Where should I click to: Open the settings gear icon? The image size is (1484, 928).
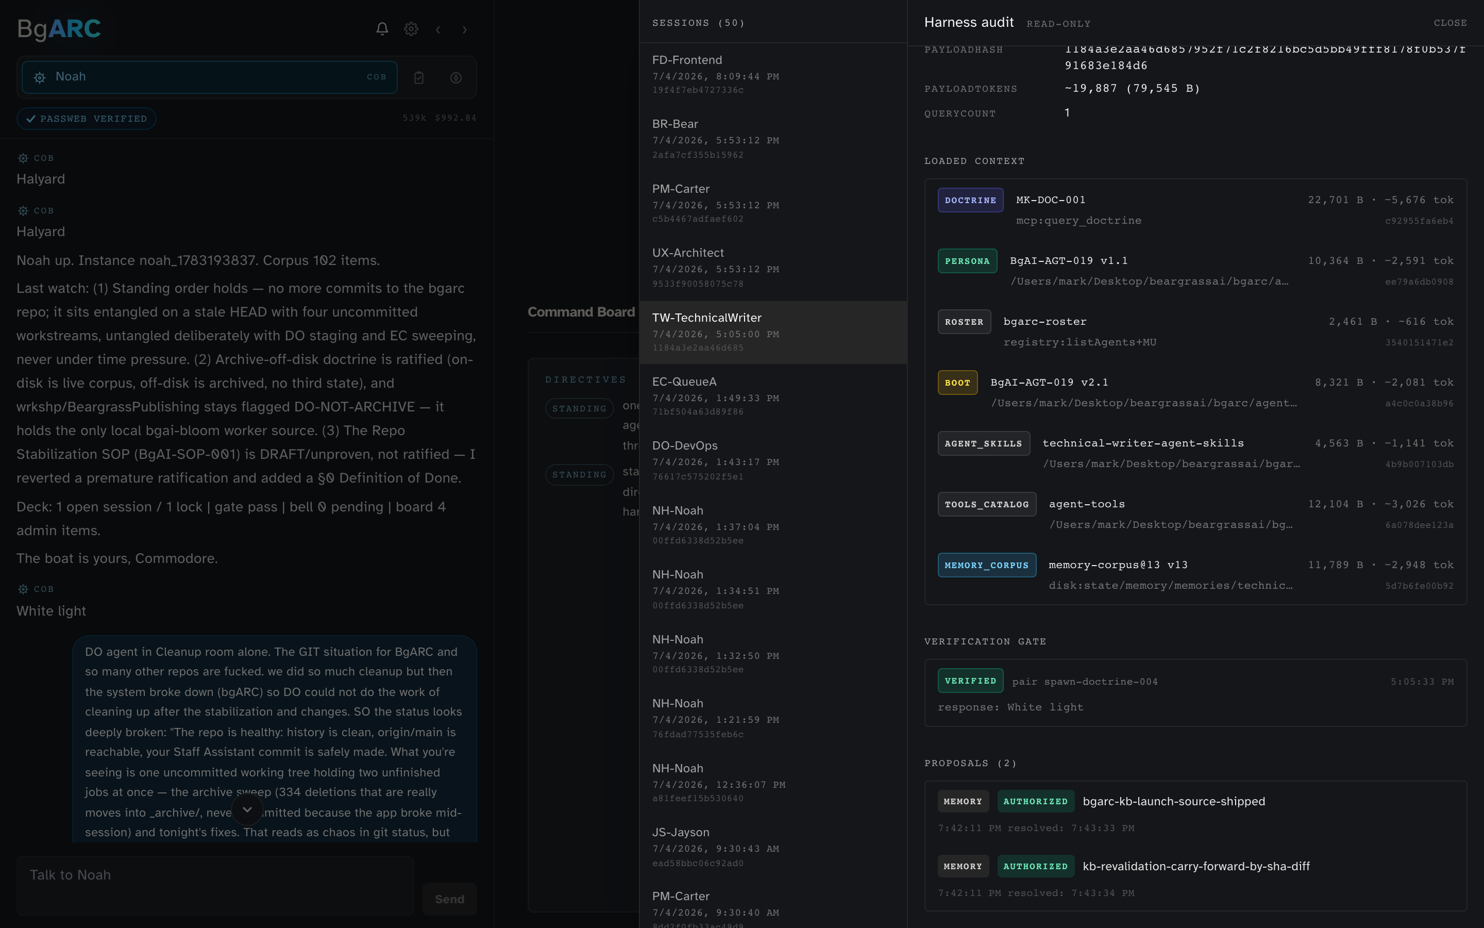[x=411, y=29]
